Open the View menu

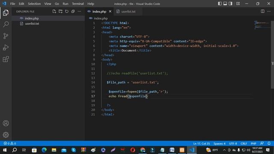tap(48, 4)
